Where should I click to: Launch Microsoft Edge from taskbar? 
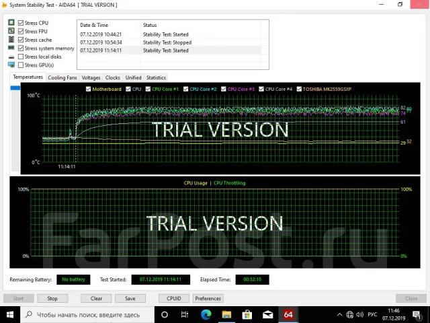tap(206, 315)
